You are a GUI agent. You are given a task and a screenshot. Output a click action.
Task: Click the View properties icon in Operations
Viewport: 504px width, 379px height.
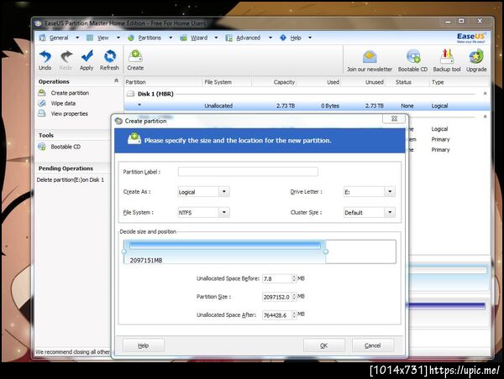pyautogui.click(x=42, y=113)
